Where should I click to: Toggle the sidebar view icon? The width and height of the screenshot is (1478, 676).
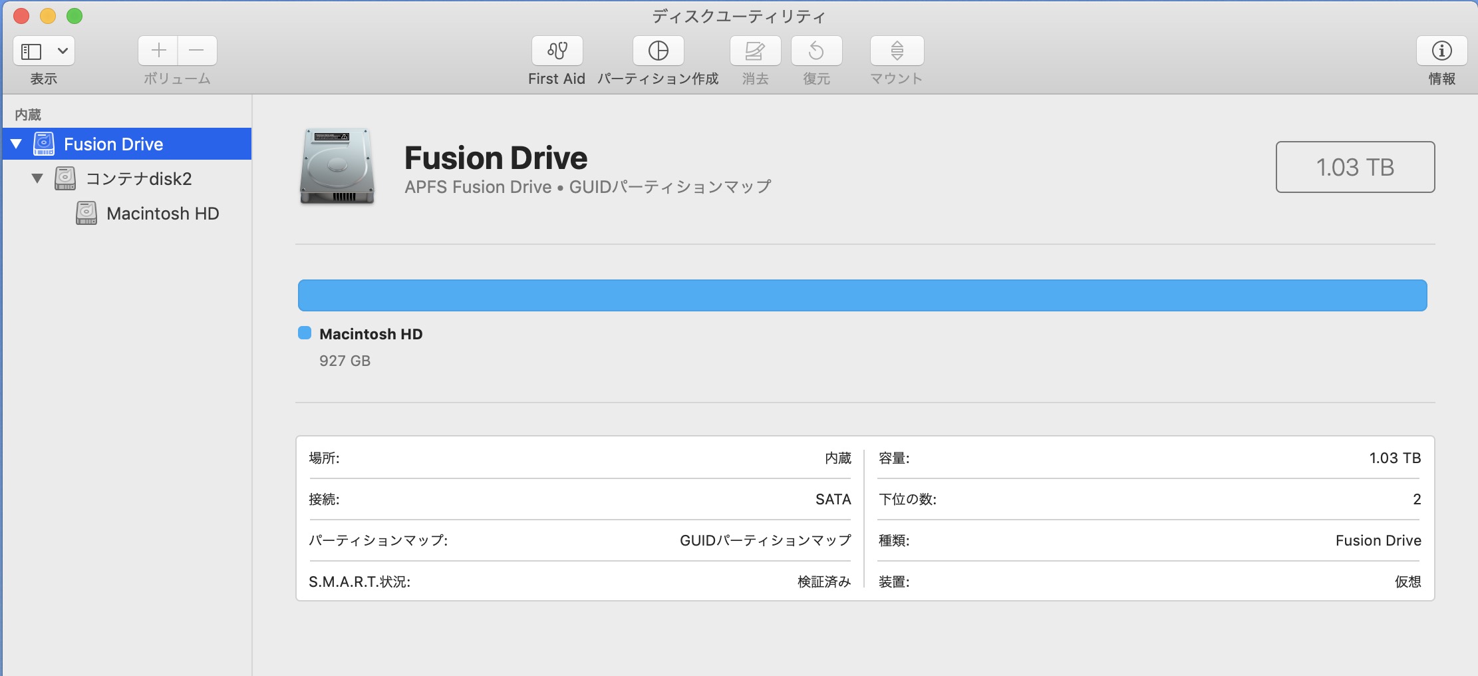pos(31,51)
